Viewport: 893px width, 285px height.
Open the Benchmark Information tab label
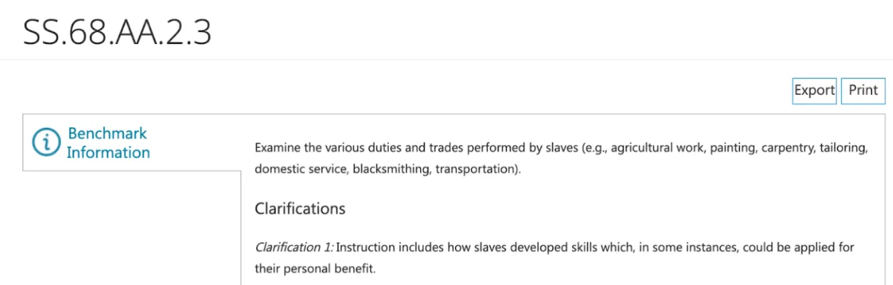(x=108, y=142)
